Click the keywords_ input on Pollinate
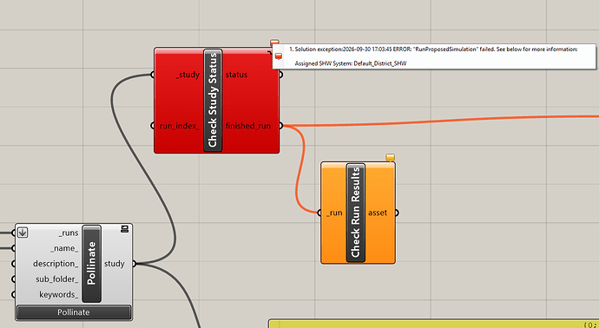Image resolution: width=599 pixels, height=328 pixels. pyautogui.click(x=59, y=295)
